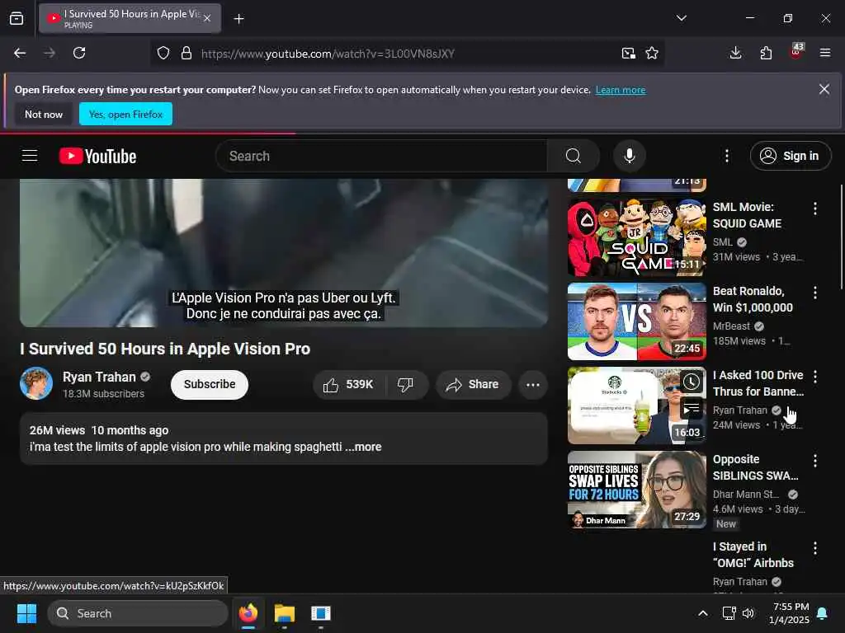Open options menu for I Asked 100 Drive Thrus
Viewport: 845px width, 633px height.
coord(814,376)
